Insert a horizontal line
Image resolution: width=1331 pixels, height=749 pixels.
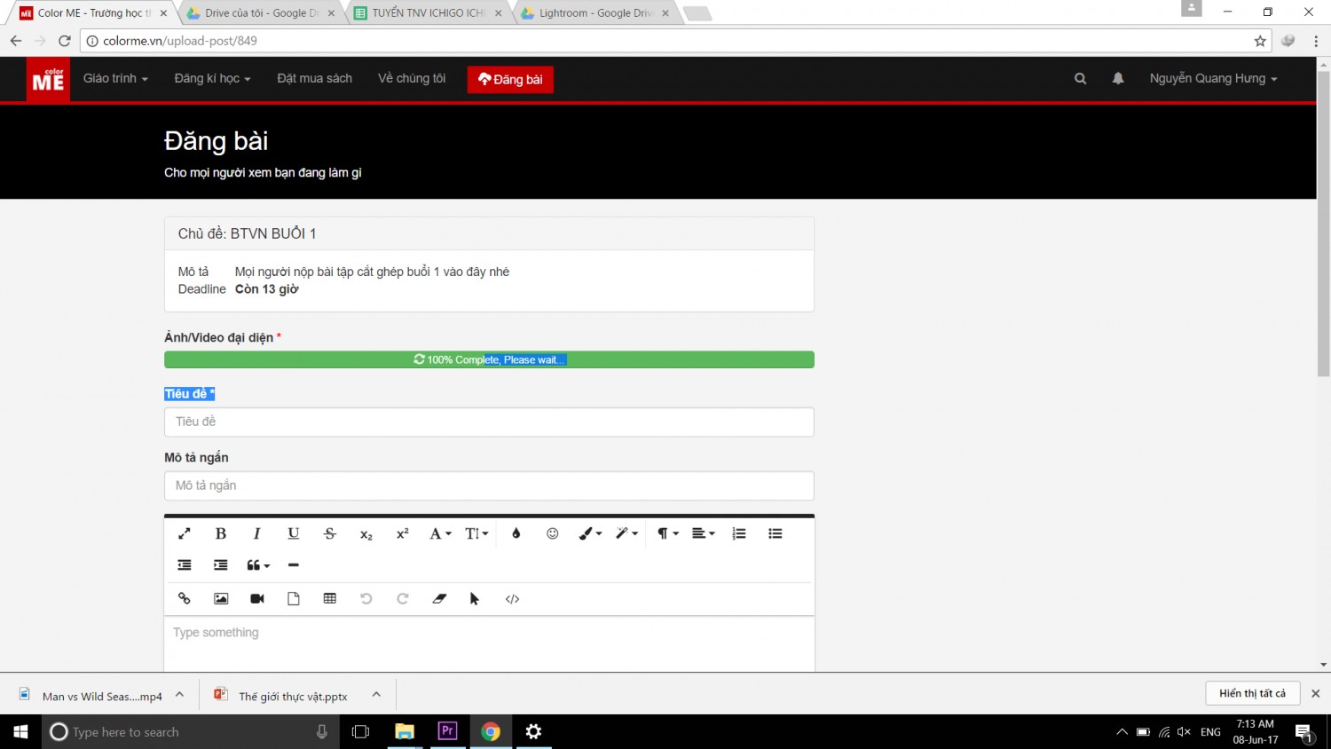(x=294, y=565)
